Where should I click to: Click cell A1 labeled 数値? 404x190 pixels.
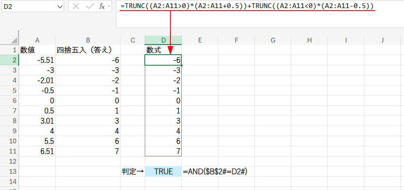point(37,50)
